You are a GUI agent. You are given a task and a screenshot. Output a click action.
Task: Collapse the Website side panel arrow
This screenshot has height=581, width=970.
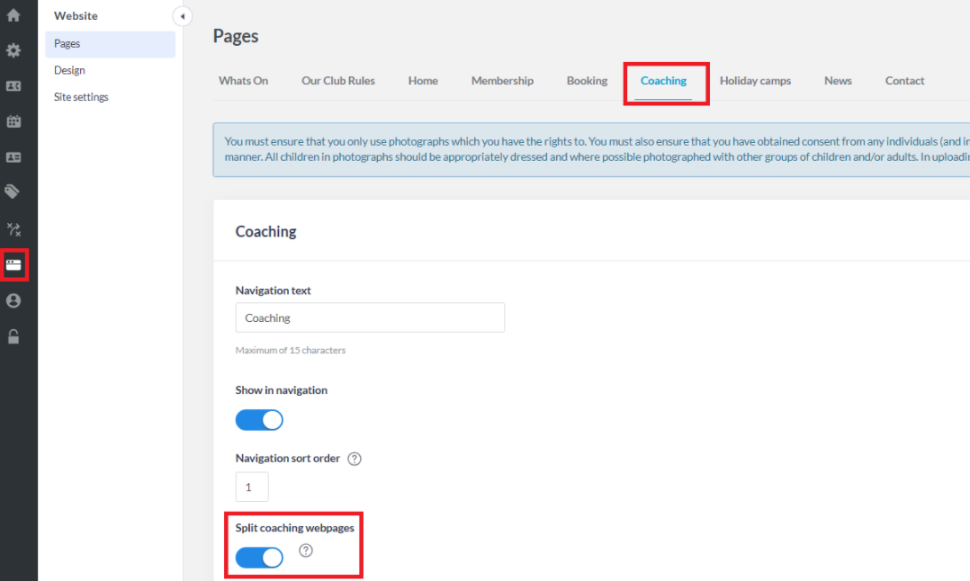[183, 16]
